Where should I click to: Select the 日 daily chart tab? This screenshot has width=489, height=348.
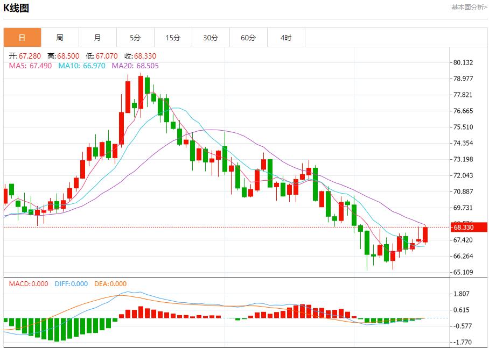pyautogui.click(x=22, y=38)
